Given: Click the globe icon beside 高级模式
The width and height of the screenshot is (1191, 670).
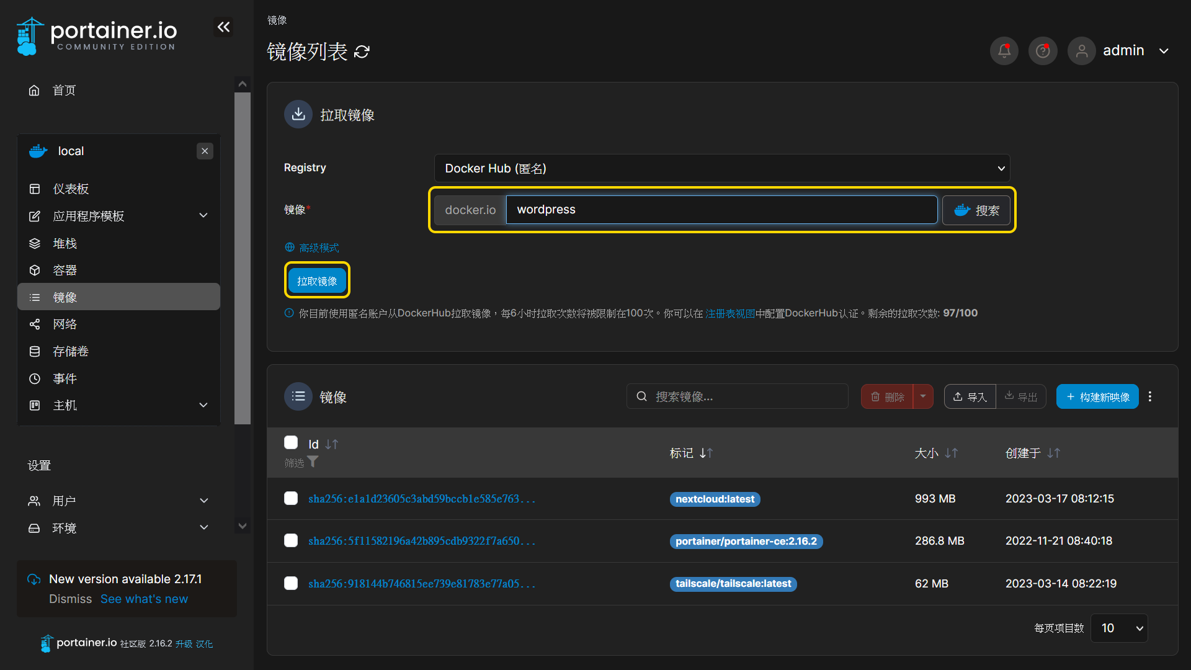Looking at the screenshot, I should 290,248.
